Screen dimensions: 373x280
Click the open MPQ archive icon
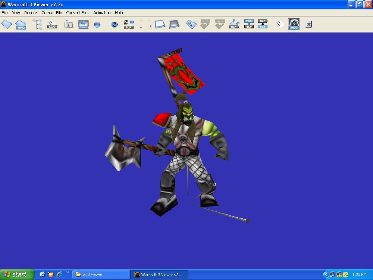[21, 25]
